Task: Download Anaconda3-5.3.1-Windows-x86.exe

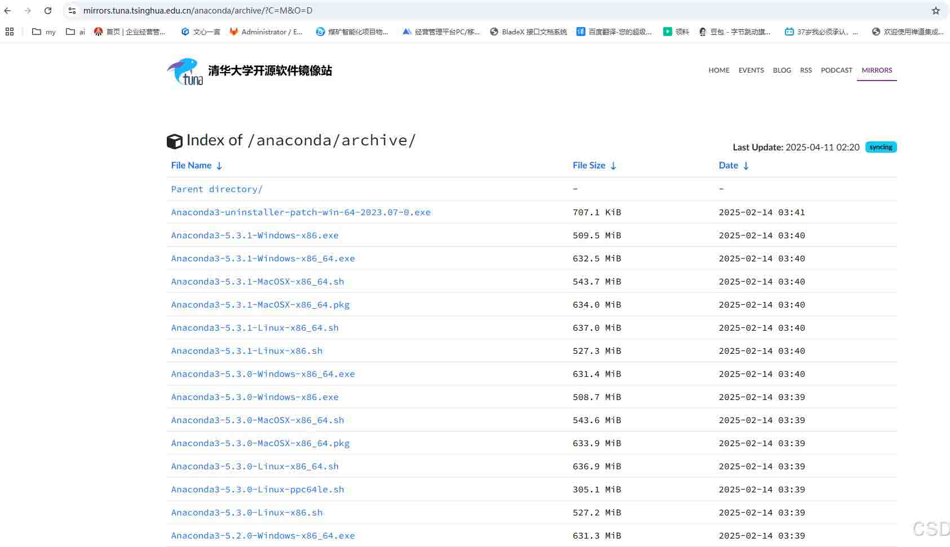Action: [255, 235]
